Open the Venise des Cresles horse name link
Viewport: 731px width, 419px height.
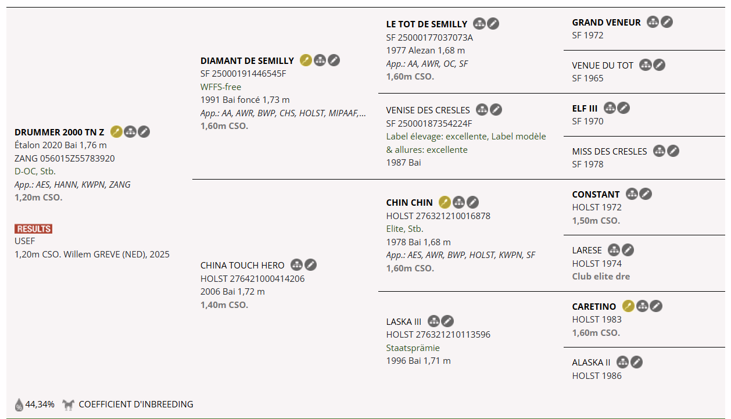click(x=428, y=110)
